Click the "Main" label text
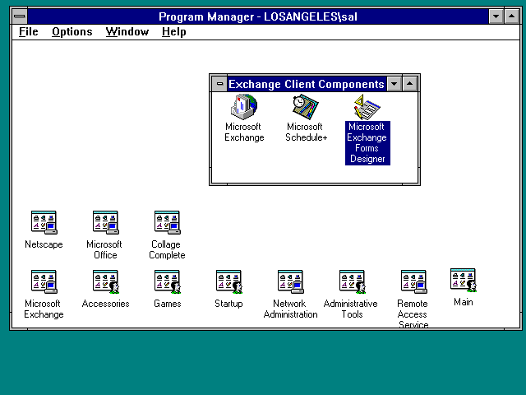526x395 pixels. coord(464,302)
